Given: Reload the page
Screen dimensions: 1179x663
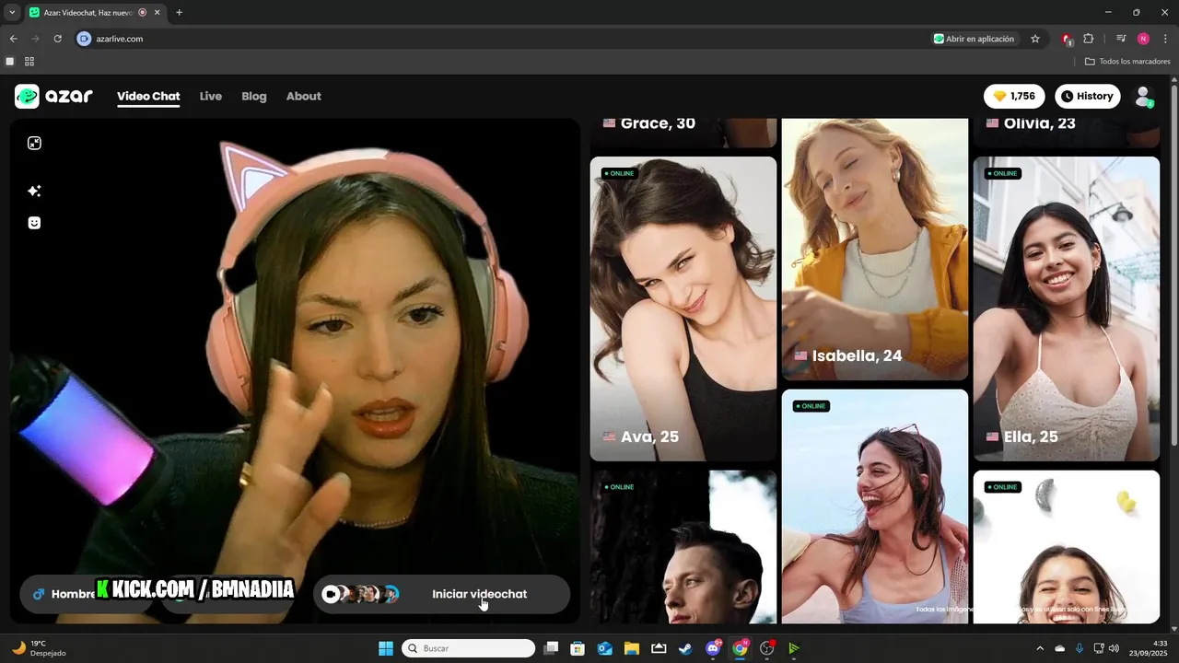Looking at the screenshot, I should pyautogui.click(x=57, y=39).
